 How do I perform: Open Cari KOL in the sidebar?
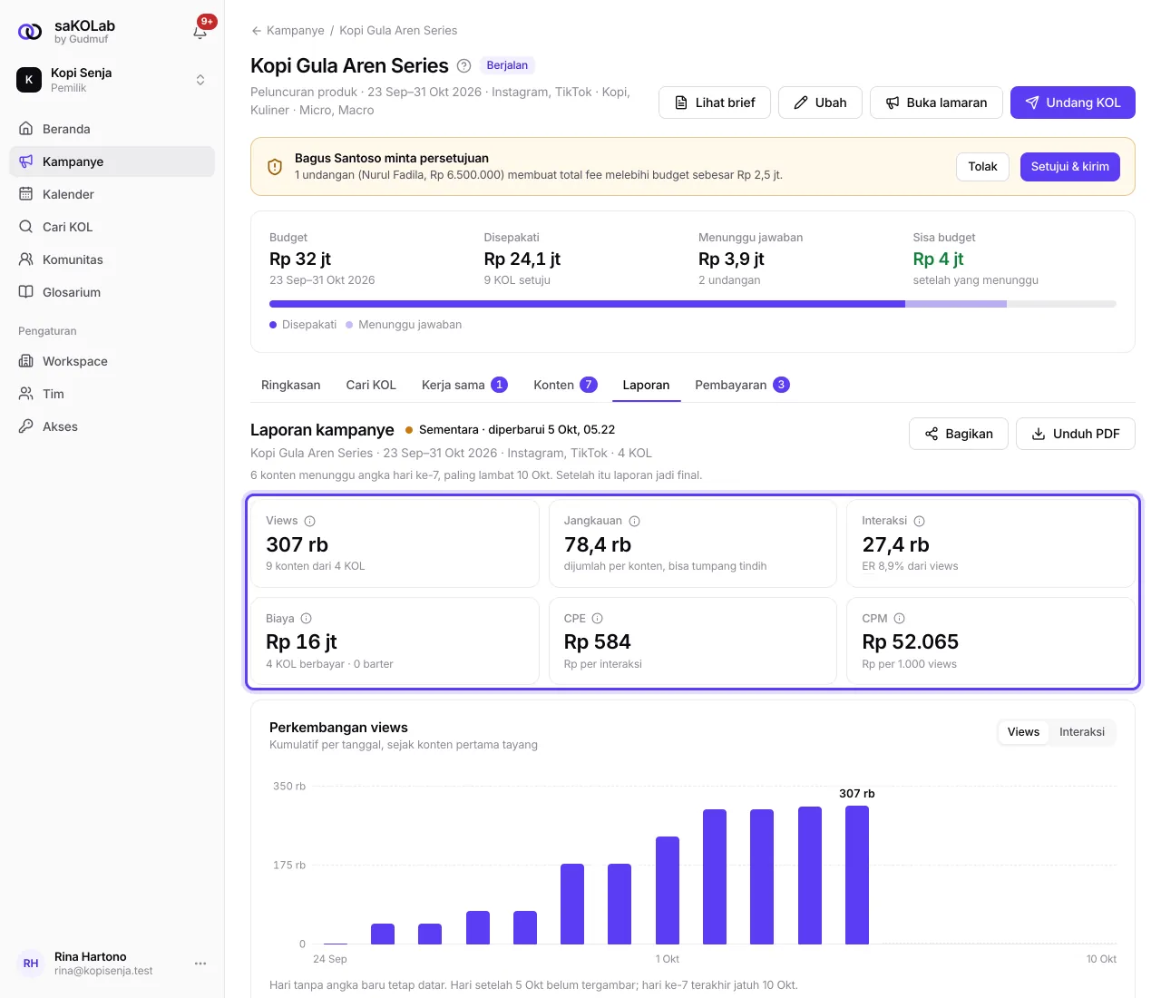click(112, 227)
